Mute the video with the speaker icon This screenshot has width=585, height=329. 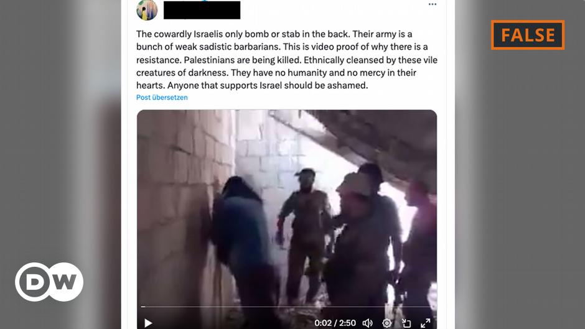click(x=367, y=323)
